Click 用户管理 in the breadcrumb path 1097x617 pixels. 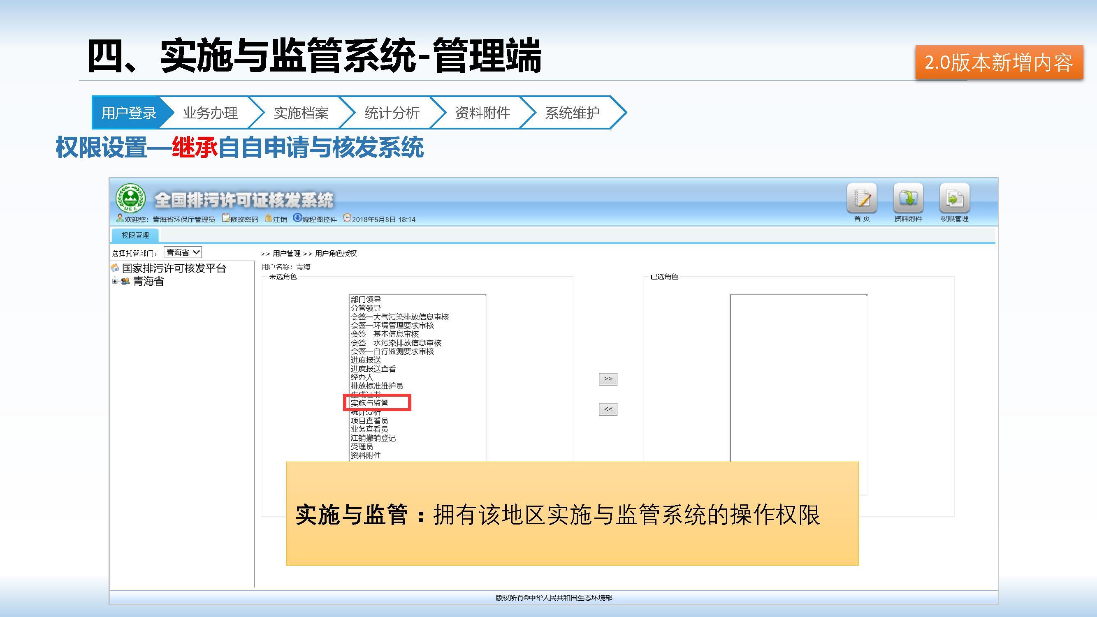tap(286, 254)
